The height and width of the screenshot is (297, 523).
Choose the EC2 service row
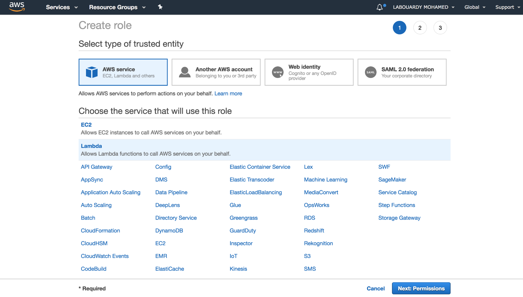264,129
